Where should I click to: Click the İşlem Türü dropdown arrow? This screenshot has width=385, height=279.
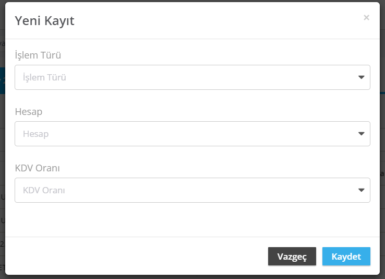(x=361, y=77)
